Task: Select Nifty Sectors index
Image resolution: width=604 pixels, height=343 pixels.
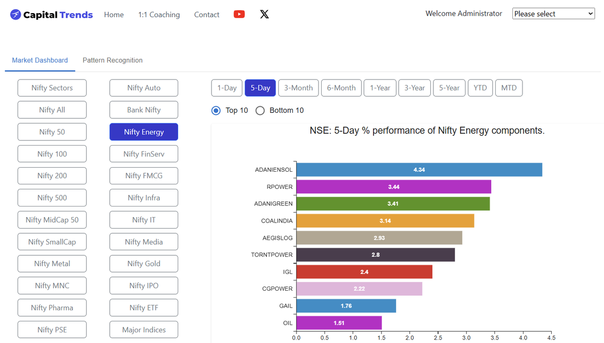Action: (x=52, y=88)
